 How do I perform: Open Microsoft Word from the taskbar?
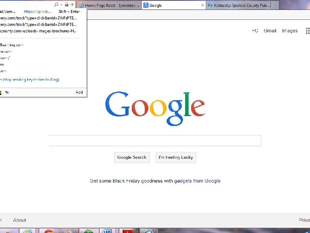click(x=107, y=231)
